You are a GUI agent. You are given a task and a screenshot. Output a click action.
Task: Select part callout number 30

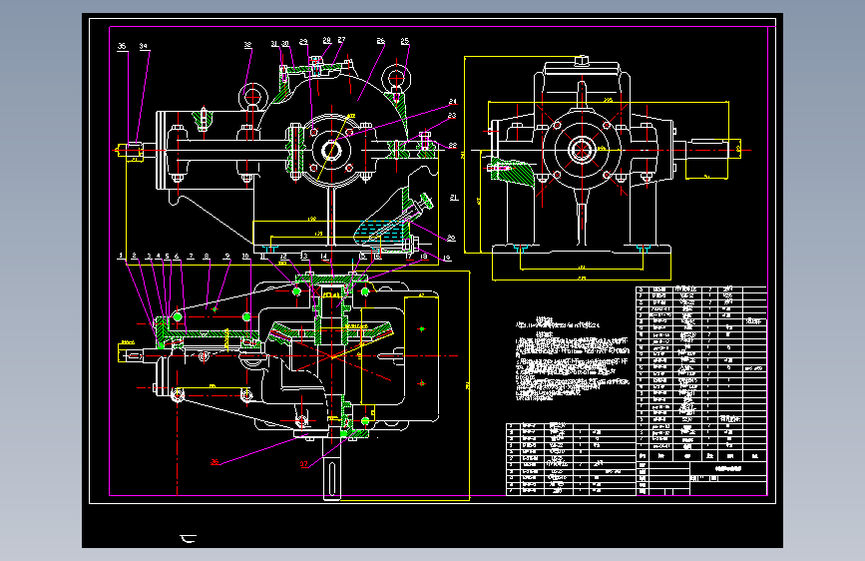pos(285,44)
